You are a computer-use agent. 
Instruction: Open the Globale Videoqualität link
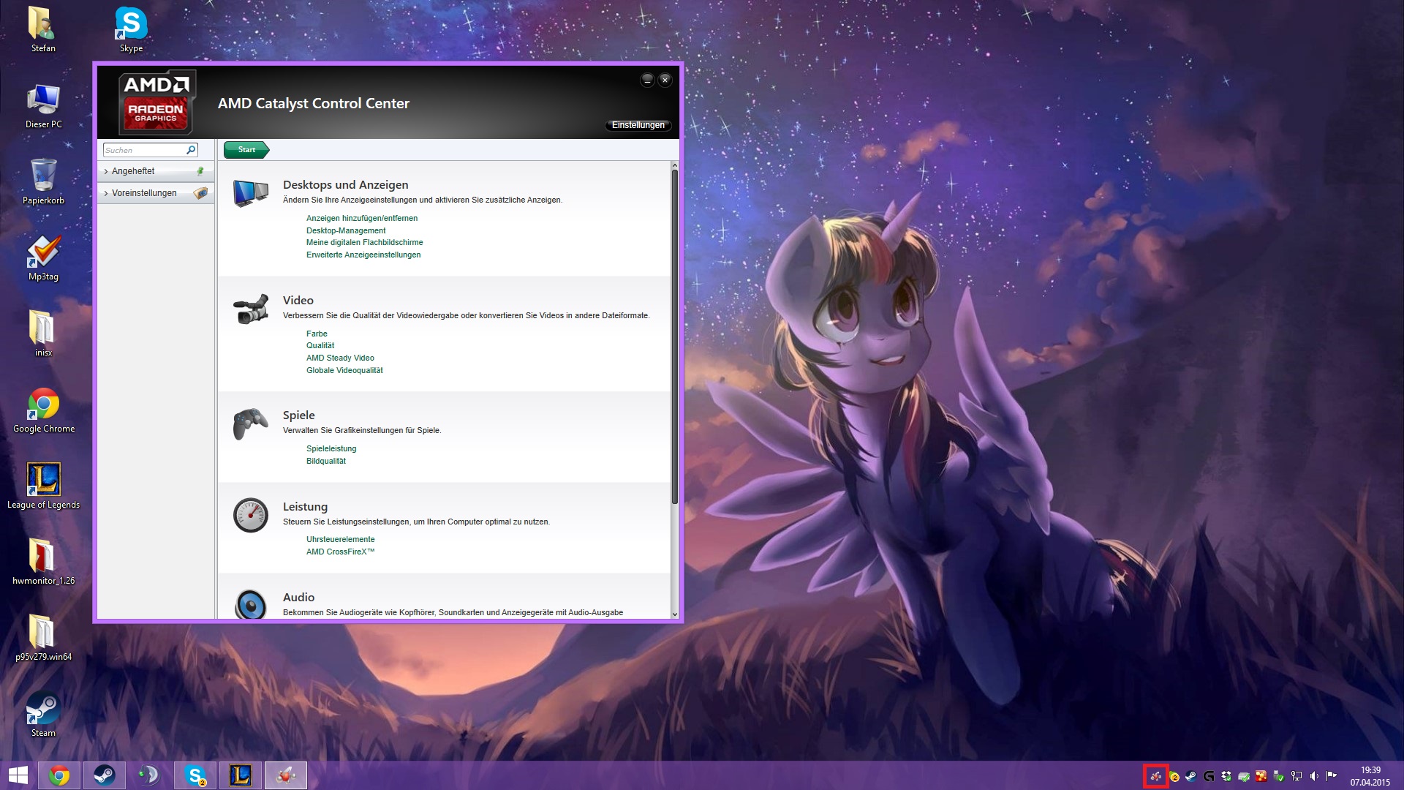tap(344, 370)
